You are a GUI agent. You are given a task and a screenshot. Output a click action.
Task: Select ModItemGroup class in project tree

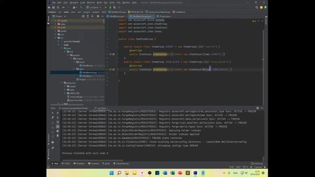[90, 72]
